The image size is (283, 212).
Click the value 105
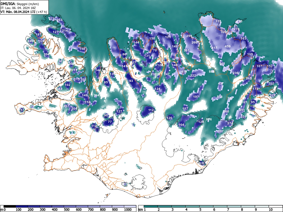[x=250, y=54]
